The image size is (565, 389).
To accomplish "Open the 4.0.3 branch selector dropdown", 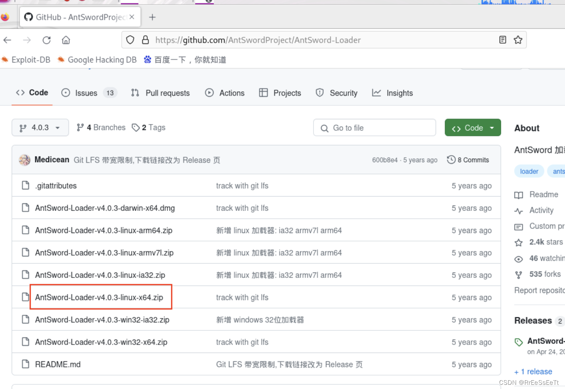I will click(40, 127).
